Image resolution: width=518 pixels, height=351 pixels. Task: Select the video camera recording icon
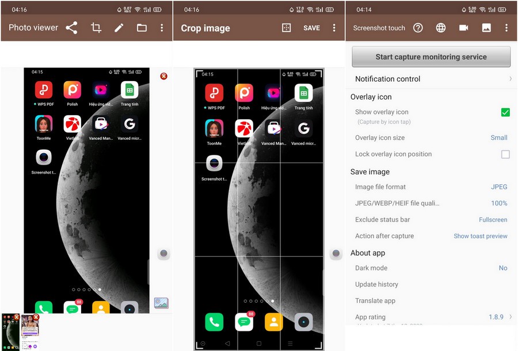464,28
